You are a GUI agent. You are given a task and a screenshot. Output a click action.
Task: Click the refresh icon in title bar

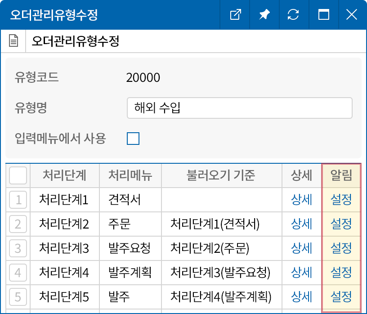coord(293,15)
